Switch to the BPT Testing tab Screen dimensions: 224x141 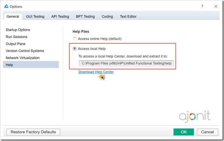coord(85,16)
